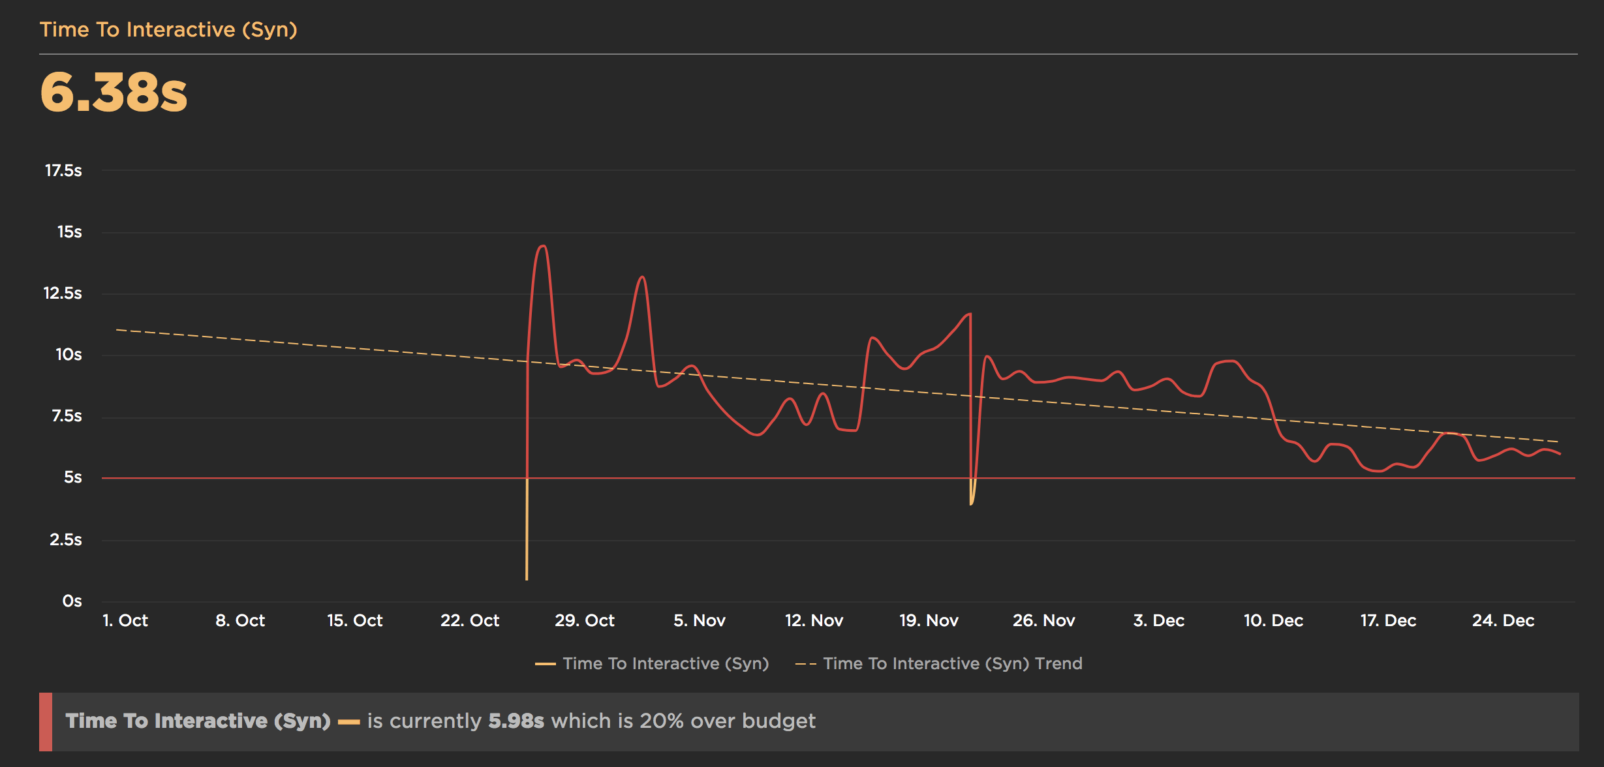Click the 24. Dec axis label

[x=1503, y=620]
